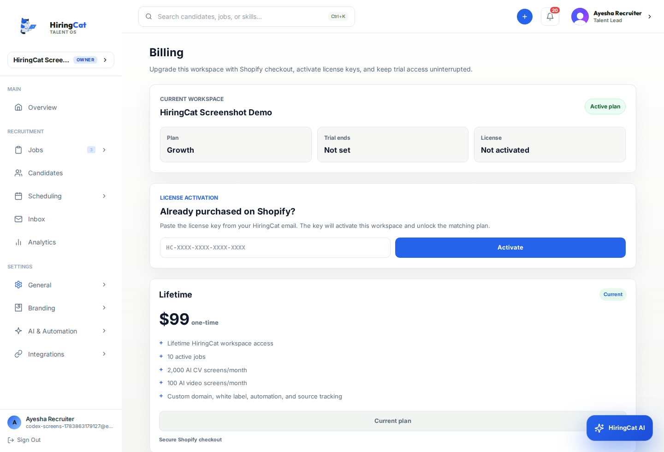Screen dimensions: 664x452
Task: Click Ayesha Recruiter purple avatar in header
Action: tap(580, 17)
